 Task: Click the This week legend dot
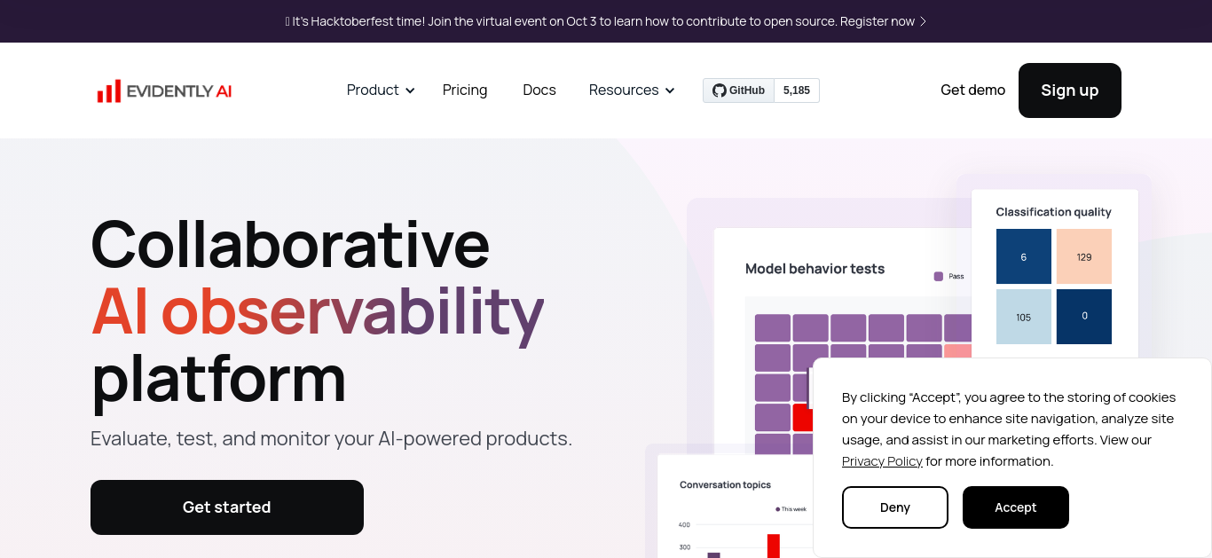(778, 509)
